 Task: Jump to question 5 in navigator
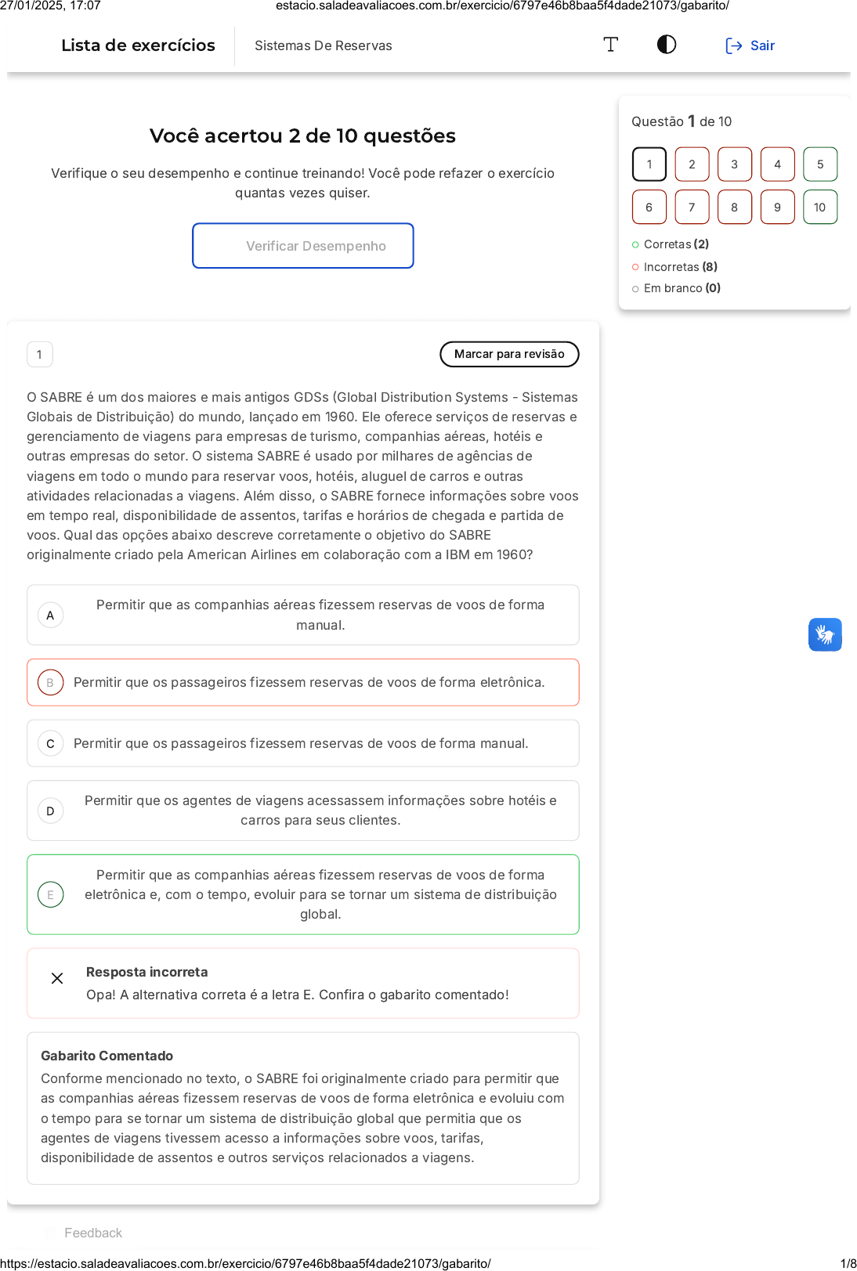coord(820,164)
